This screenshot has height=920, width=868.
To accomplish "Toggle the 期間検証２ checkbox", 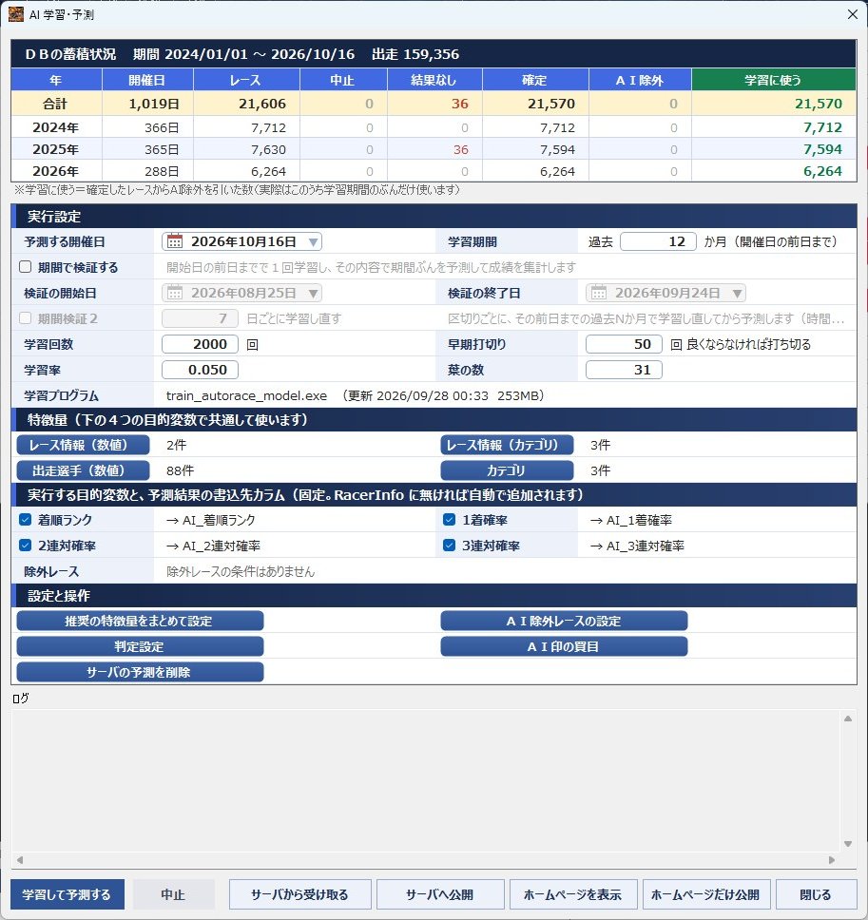I will coord(26,318).
